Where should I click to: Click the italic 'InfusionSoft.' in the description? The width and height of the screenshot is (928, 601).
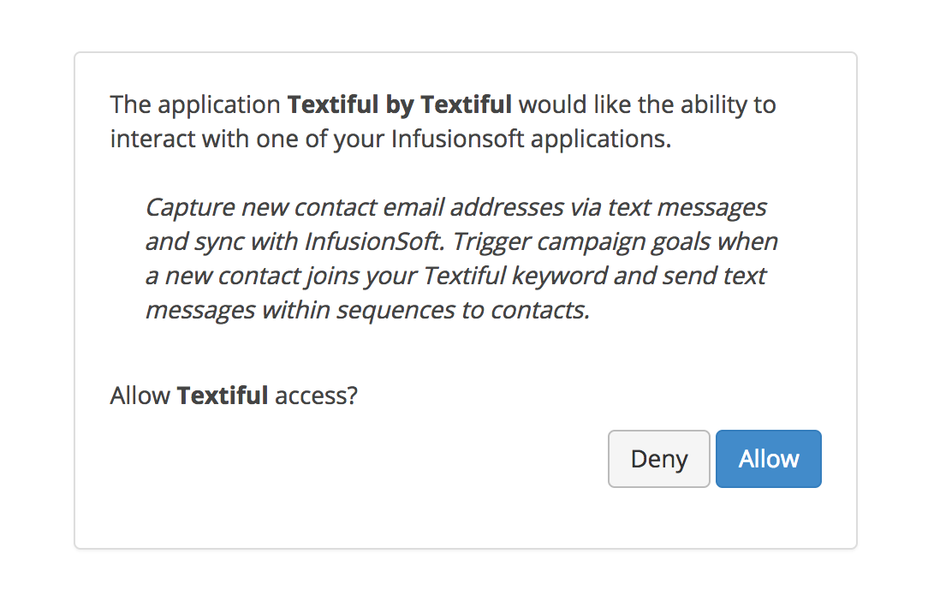coord(375,241)
